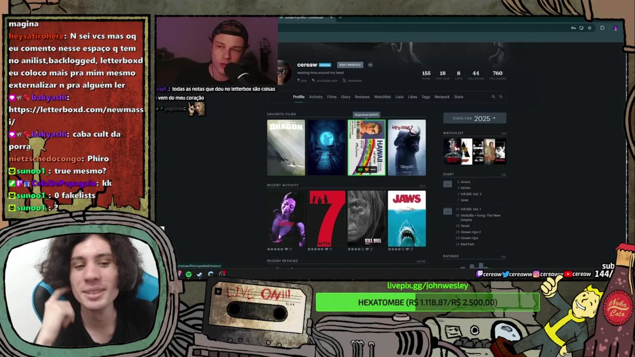Viewport: 635px width, 357px height.
Task: Close the cereaw's profile Letterboxd tab
Action: 331,17
